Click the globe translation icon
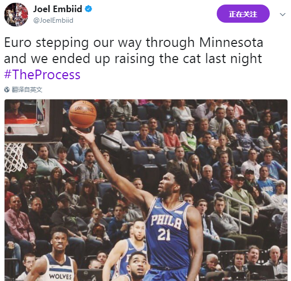Image resolution: width=291 pixels, height=281 pixels. 7,90
